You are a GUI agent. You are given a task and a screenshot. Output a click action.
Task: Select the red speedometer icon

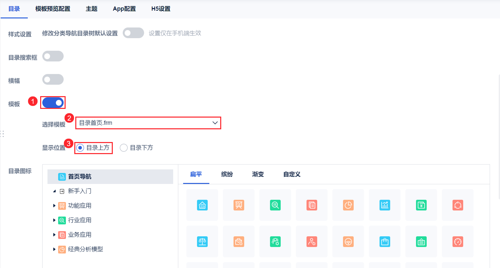(457, 241)
